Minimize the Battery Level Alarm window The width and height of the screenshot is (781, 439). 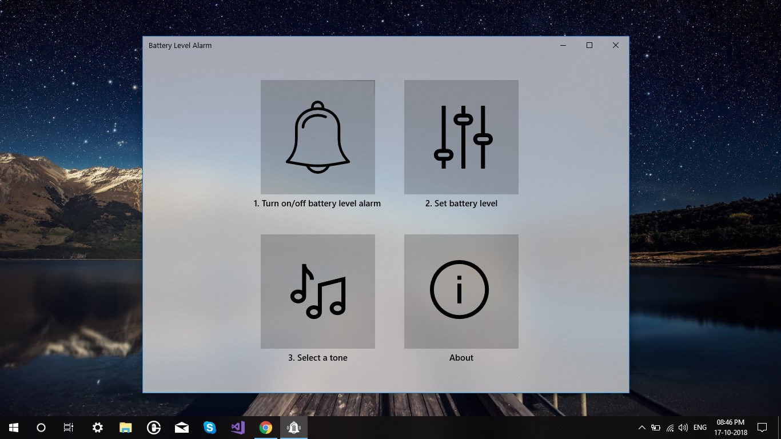pyautogui.click(x=563, y=45)
